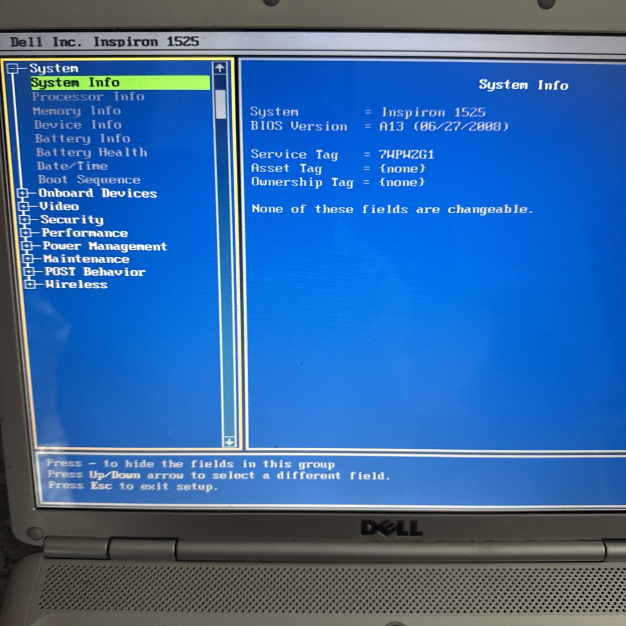Open Device Info page
This screenshot has width=626, height=626.
[77, 125]
